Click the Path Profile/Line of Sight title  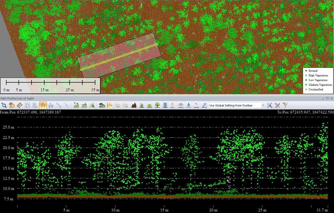coord(17,98)
